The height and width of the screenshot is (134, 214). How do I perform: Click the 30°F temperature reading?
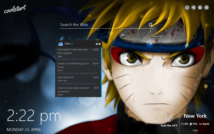[169, 120]
